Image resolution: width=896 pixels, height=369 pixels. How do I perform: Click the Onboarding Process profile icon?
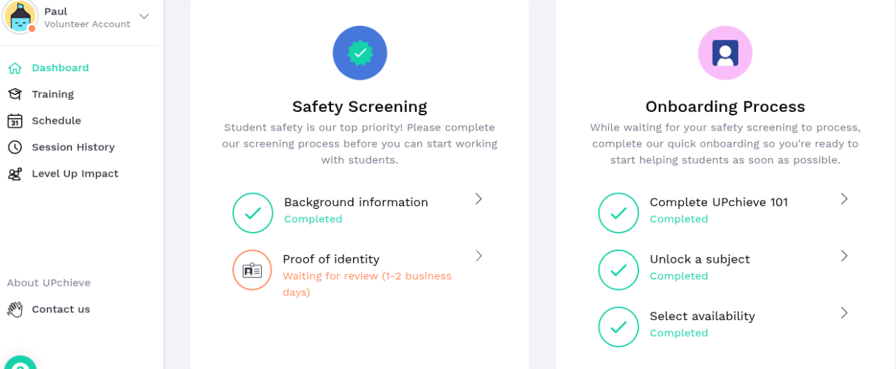tap(725, 53)
